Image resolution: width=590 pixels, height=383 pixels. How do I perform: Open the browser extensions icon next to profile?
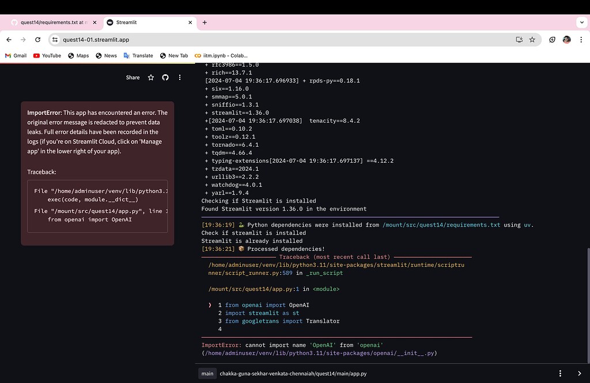551,40
